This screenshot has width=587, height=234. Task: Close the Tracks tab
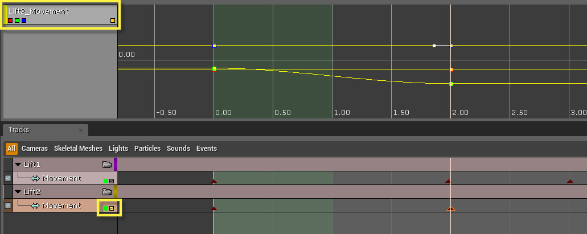[x=80, y=131]
